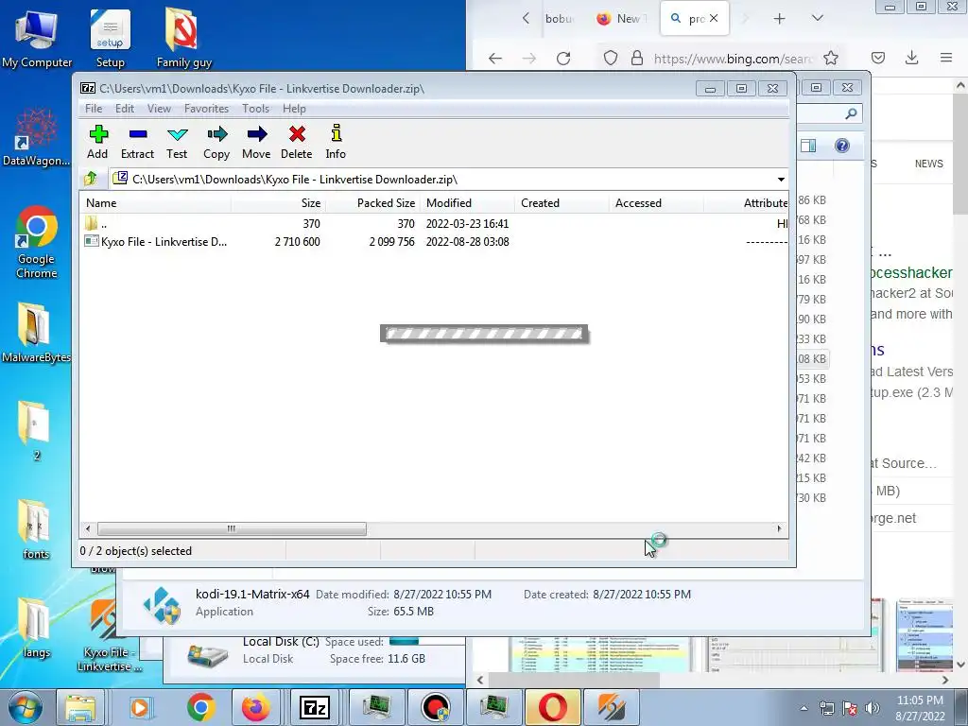Switch to 7-Zip taskbar button

pyautogui.click(x=314, y=707)
